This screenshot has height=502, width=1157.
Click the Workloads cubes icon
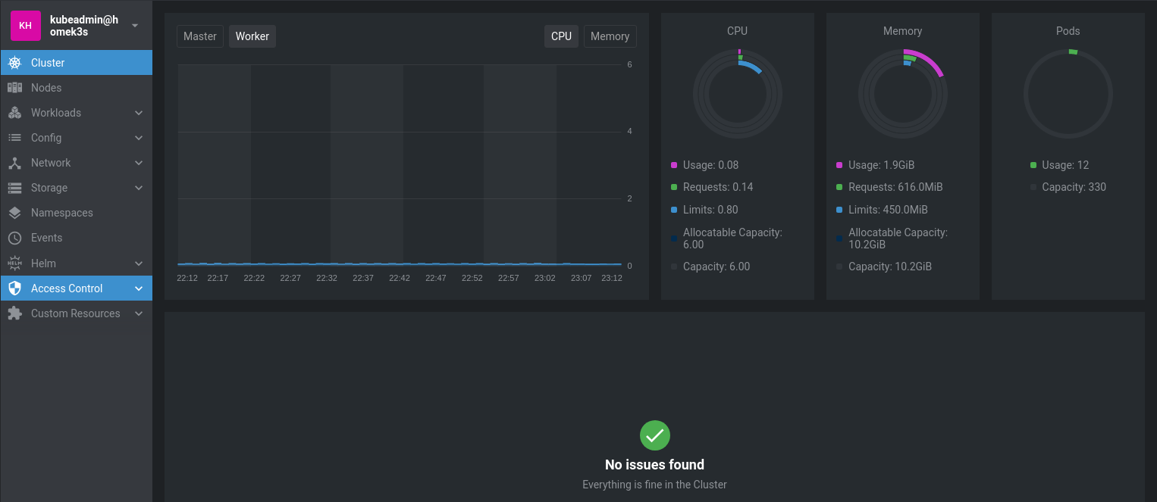(14, 113)
